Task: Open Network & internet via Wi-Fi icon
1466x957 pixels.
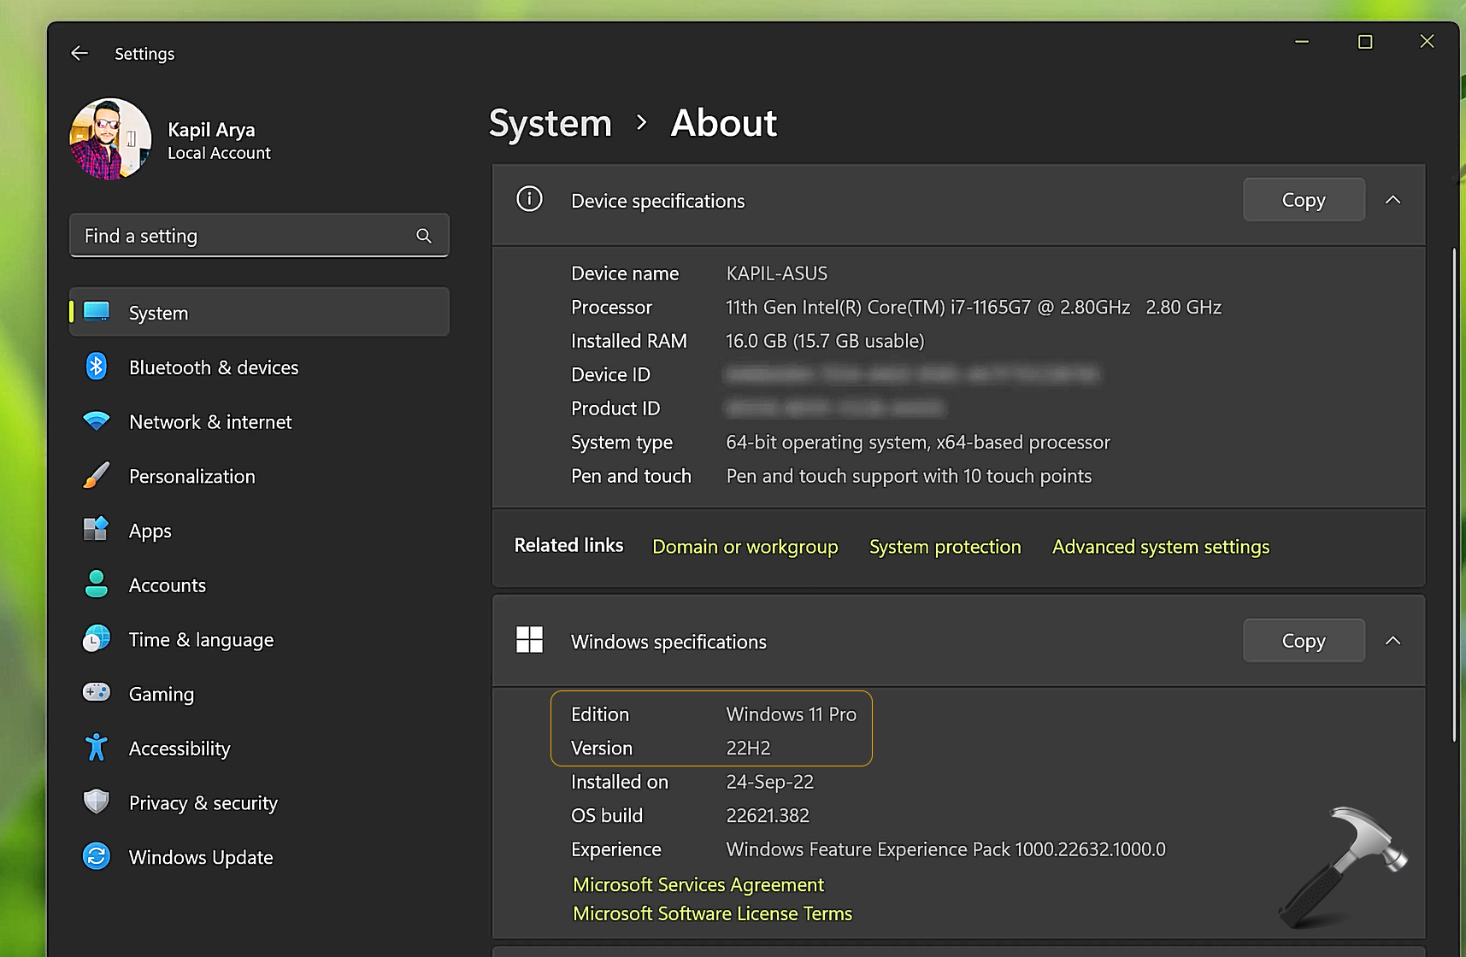Action: coord(96,421)
